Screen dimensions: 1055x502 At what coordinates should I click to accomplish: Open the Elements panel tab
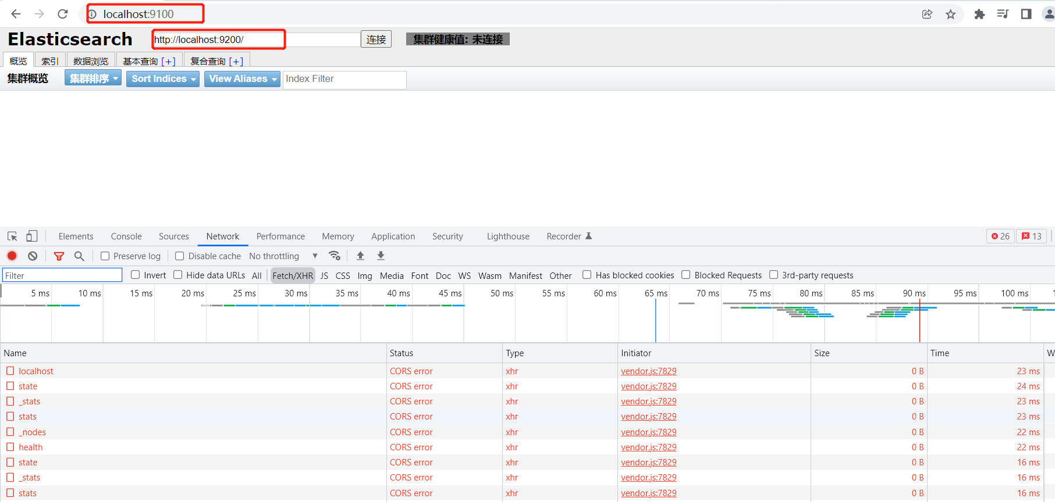pos(76,236)
